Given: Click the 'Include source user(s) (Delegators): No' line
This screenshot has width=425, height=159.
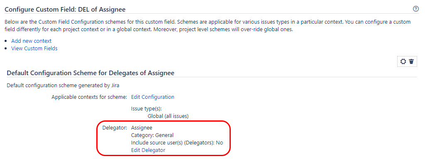Looking at the screenshot, I should pos(177,143).
